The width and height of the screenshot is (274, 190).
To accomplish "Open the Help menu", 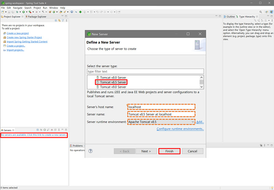I will tap(63, 8).
